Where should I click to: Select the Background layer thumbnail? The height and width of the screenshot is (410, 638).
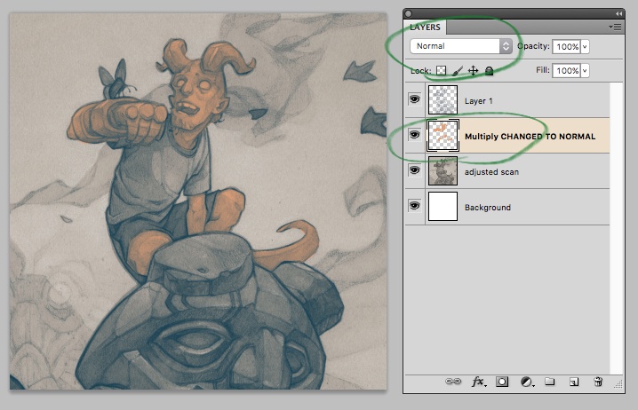click(x=443, y=207)
